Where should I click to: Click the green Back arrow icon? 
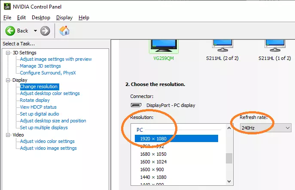(x=10, y=31)
